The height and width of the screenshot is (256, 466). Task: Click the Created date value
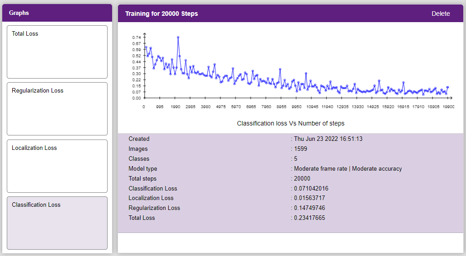328,139
